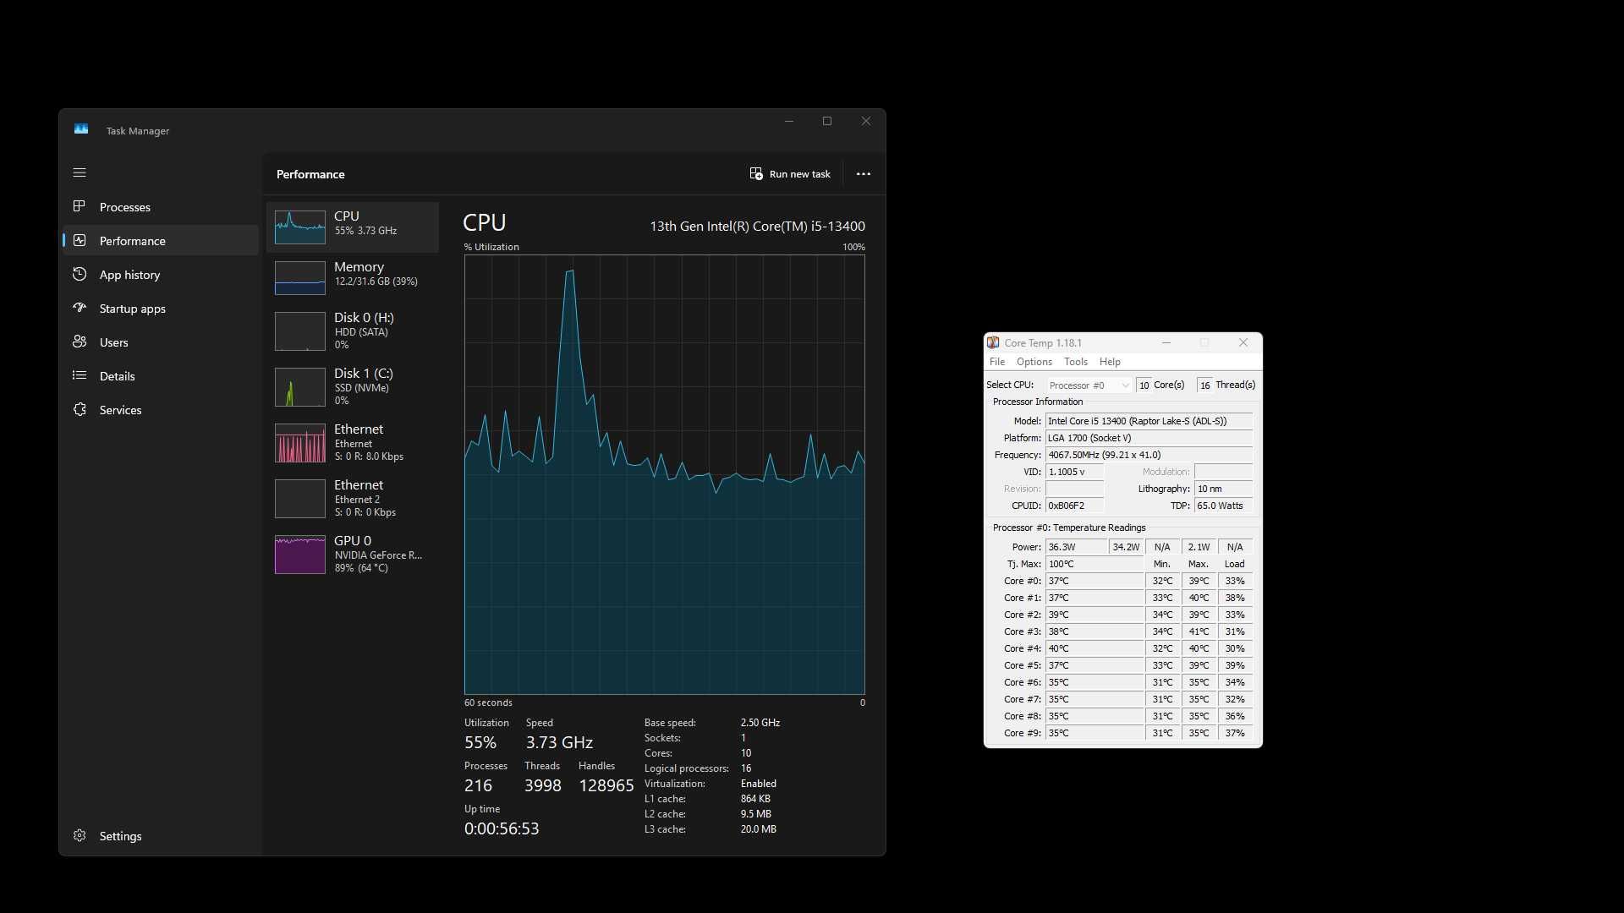Select GPU 0 NVIDIA GeForce entry
Screen dimensions: 1624x913
[x=353, y=554]
